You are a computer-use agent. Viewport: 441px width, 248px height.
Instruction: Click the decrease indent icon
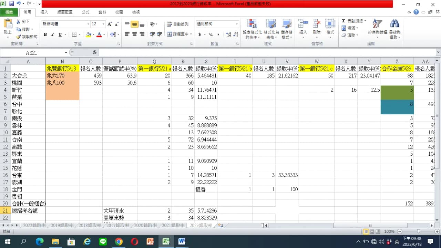coord(152,34)
